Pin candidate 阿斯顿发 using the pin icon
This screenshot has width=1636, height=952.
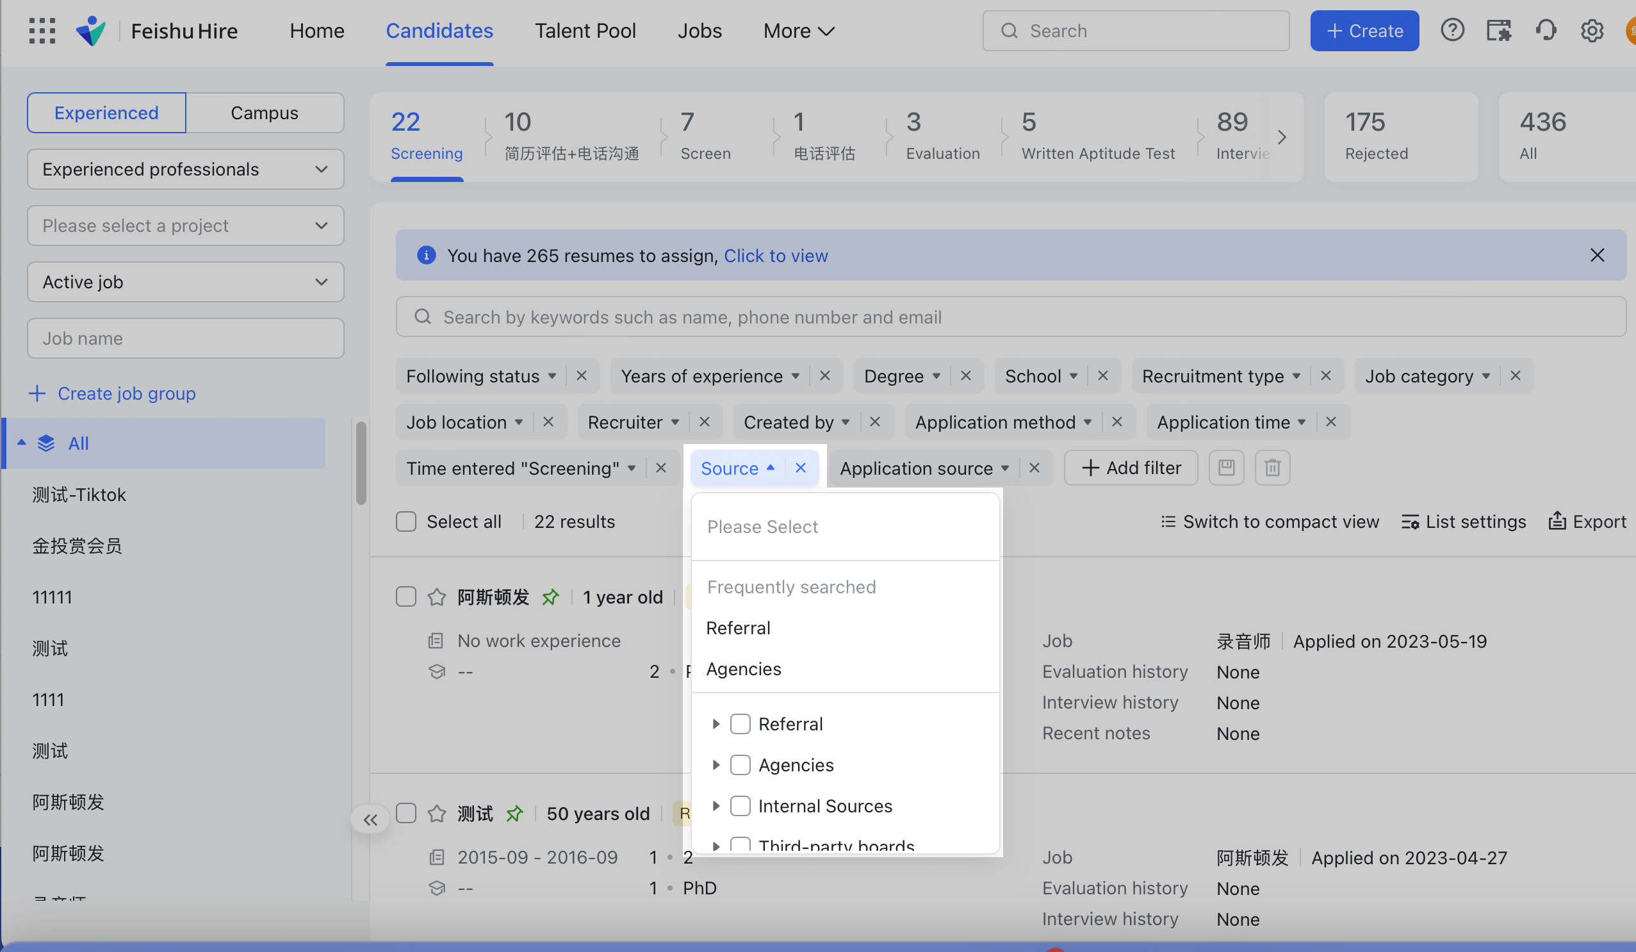[x=550, y=597]
